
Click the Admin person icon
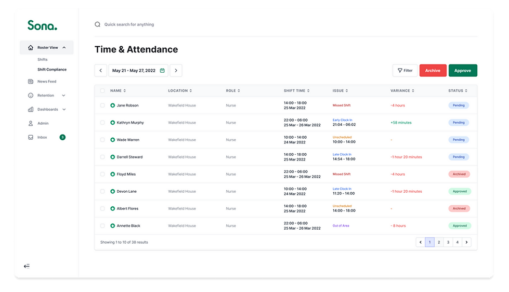(x=31, y=123)
